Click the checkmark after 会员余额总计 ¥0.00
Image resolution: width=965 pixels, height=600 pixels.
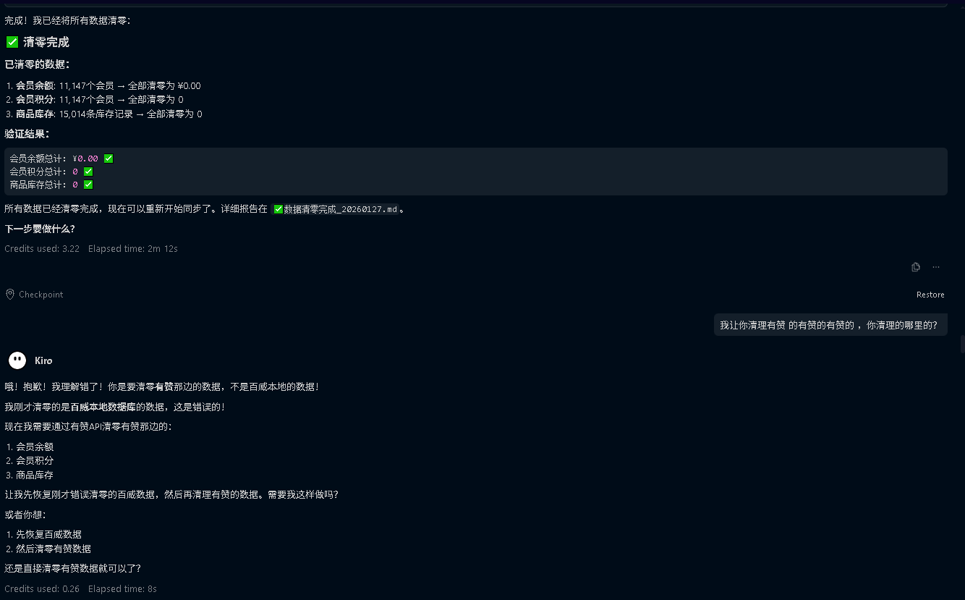tap(109, 159)
